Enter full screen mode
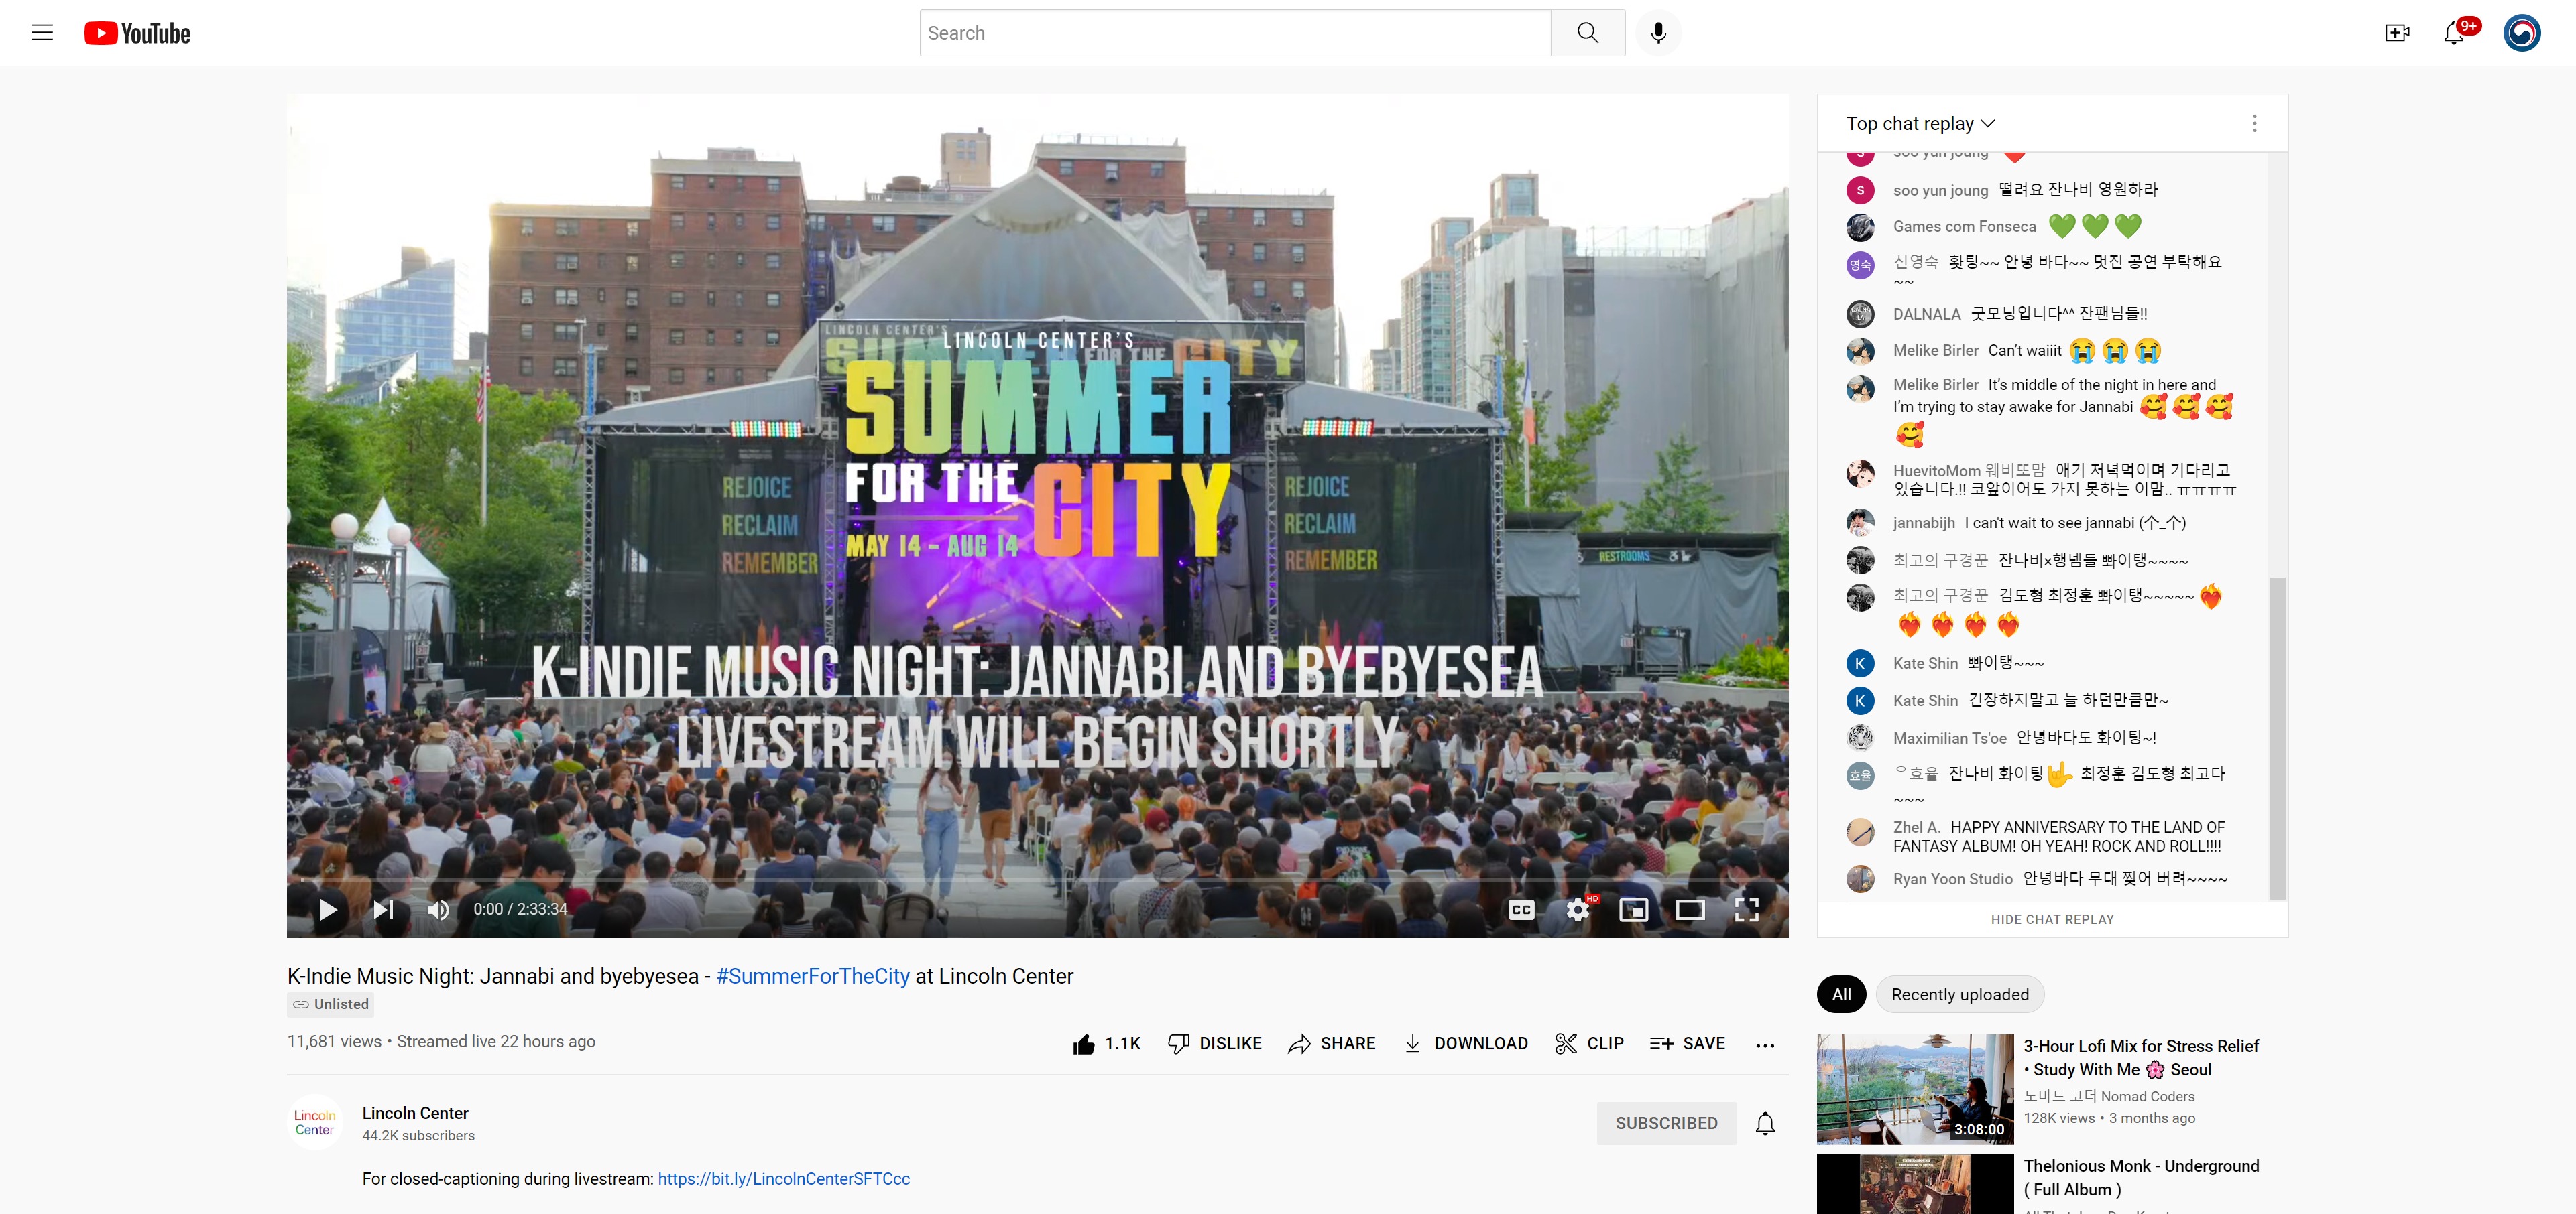 1746,909
